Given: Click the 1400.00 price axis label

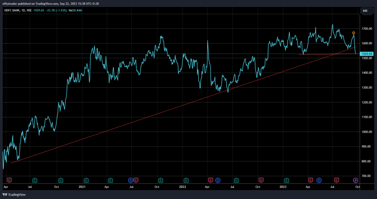Looking at the screenshot, I should 367,73.
